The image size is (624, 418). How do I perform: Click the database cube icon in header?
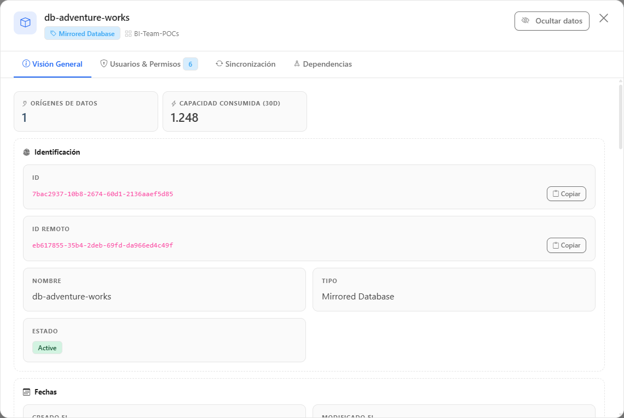(25, 22)
